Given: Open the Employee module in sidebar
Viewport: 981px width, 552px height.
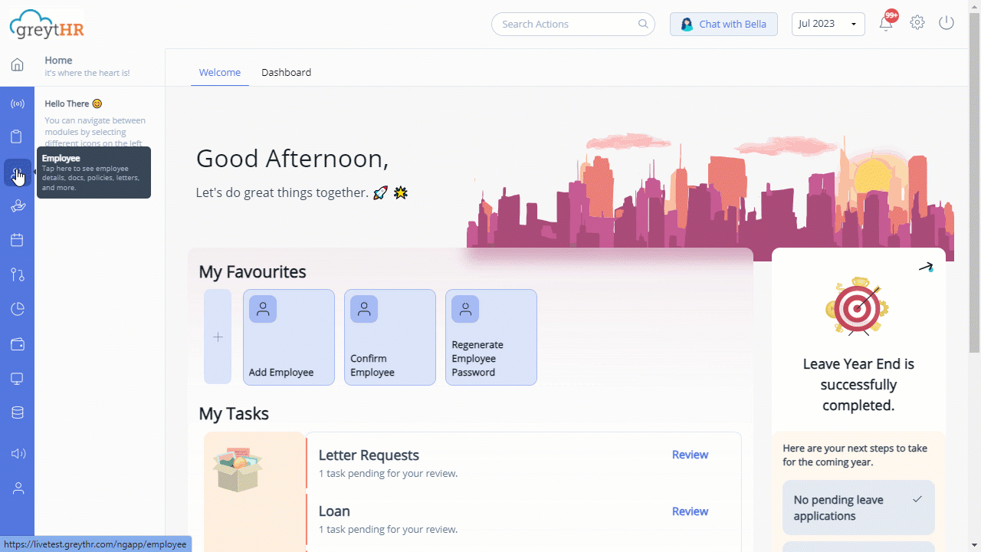Looking at the screenshot, I should (17, 172).
